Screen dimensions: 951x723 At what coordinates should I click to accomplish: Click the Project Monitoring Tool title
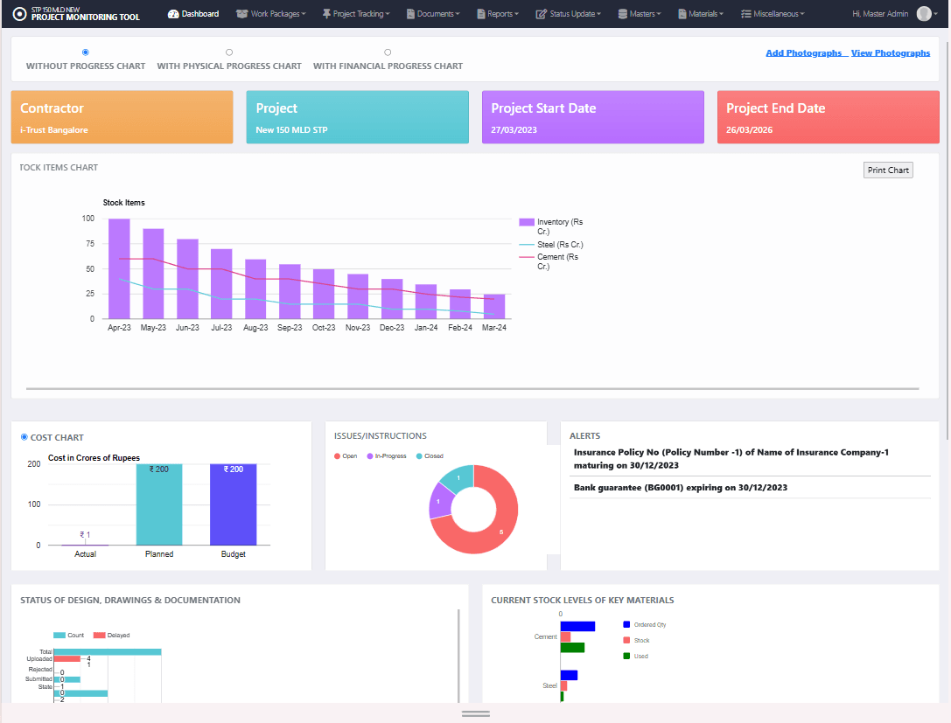86,17
